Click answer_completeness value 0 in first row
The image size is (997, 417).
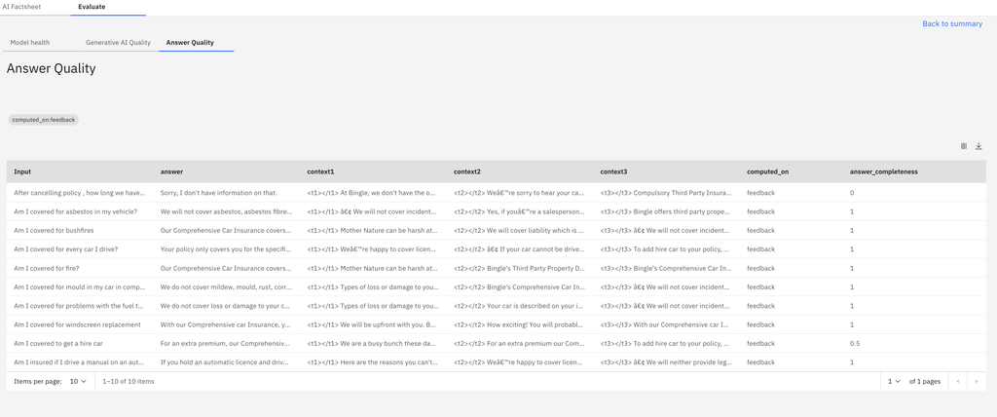pyautogui.click(x=852, y=192)
